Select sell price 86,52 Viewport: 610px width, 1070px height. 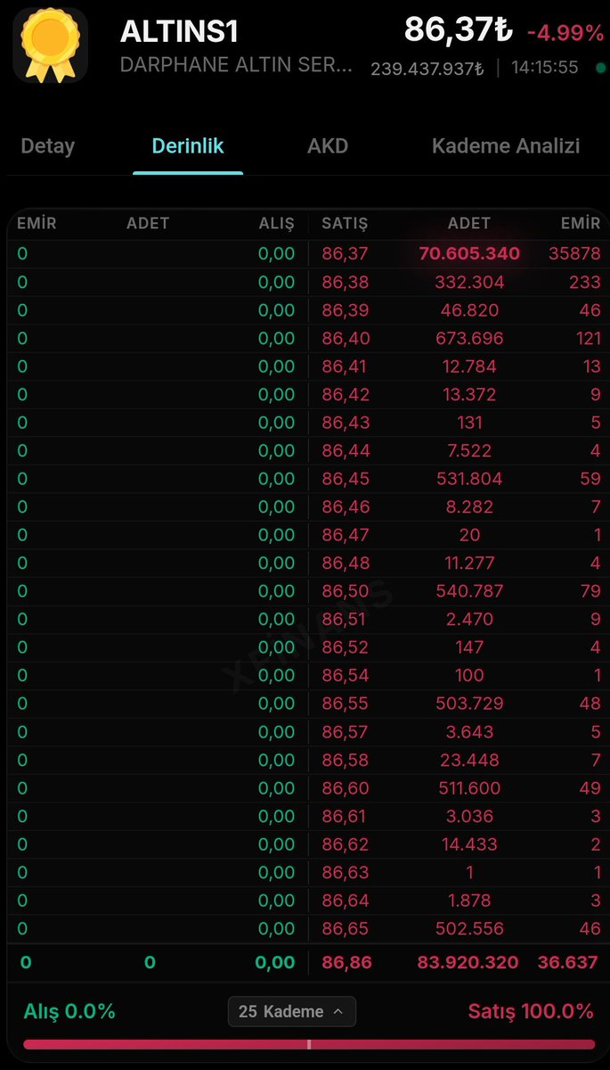345,647
